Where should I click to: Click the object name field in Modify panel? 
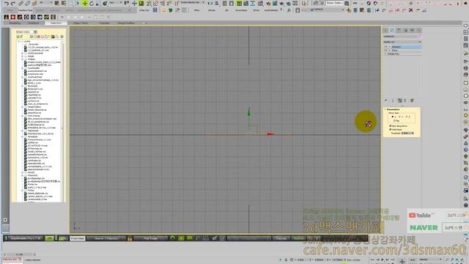[401, 37]
